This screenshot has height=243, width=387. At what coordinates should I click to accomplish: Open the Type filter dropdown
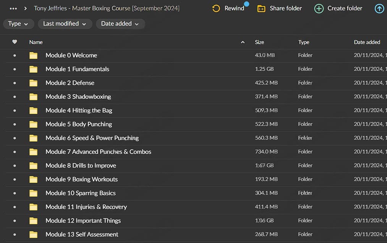[x=18, y=24]
